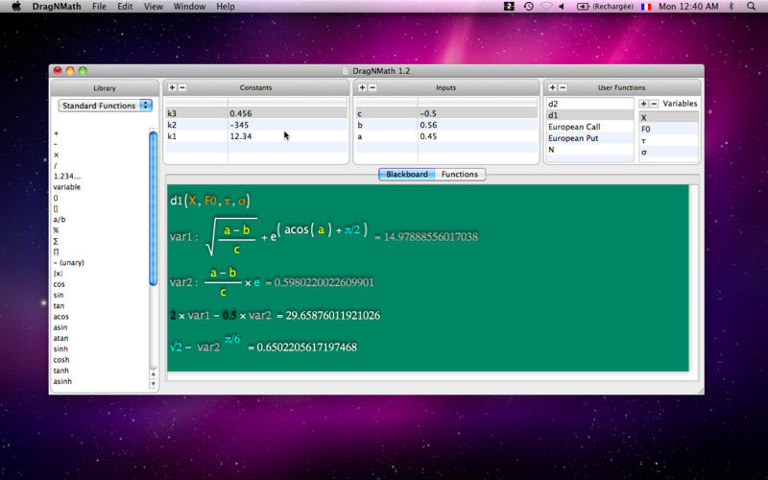Open the View menu

(153, 7)
